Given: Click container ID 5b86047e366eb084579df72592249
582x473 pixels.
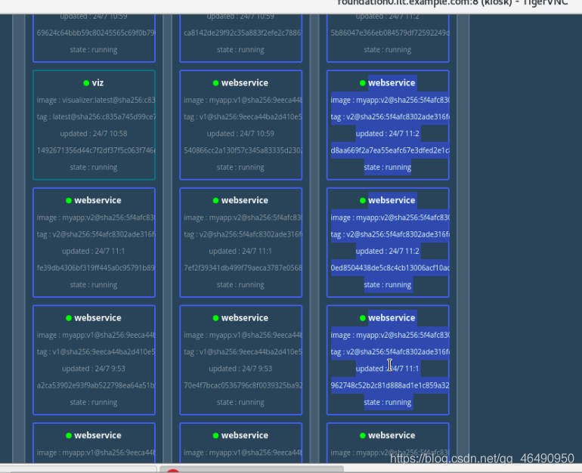Looking at the screenshot, I should [390, 33].
